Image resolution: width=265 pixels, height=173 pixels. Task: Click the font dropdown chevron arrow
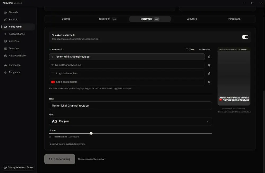pos(207,121)
